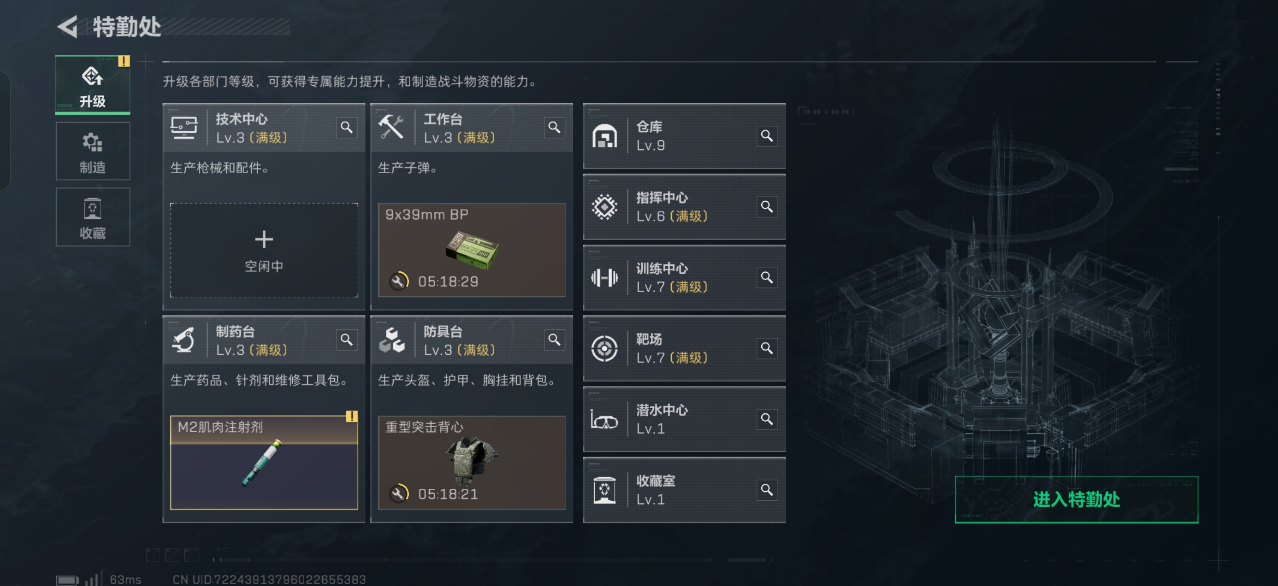Switch to the 升级 tab
Screen dimensions: 1278x586
pos(93,85)
